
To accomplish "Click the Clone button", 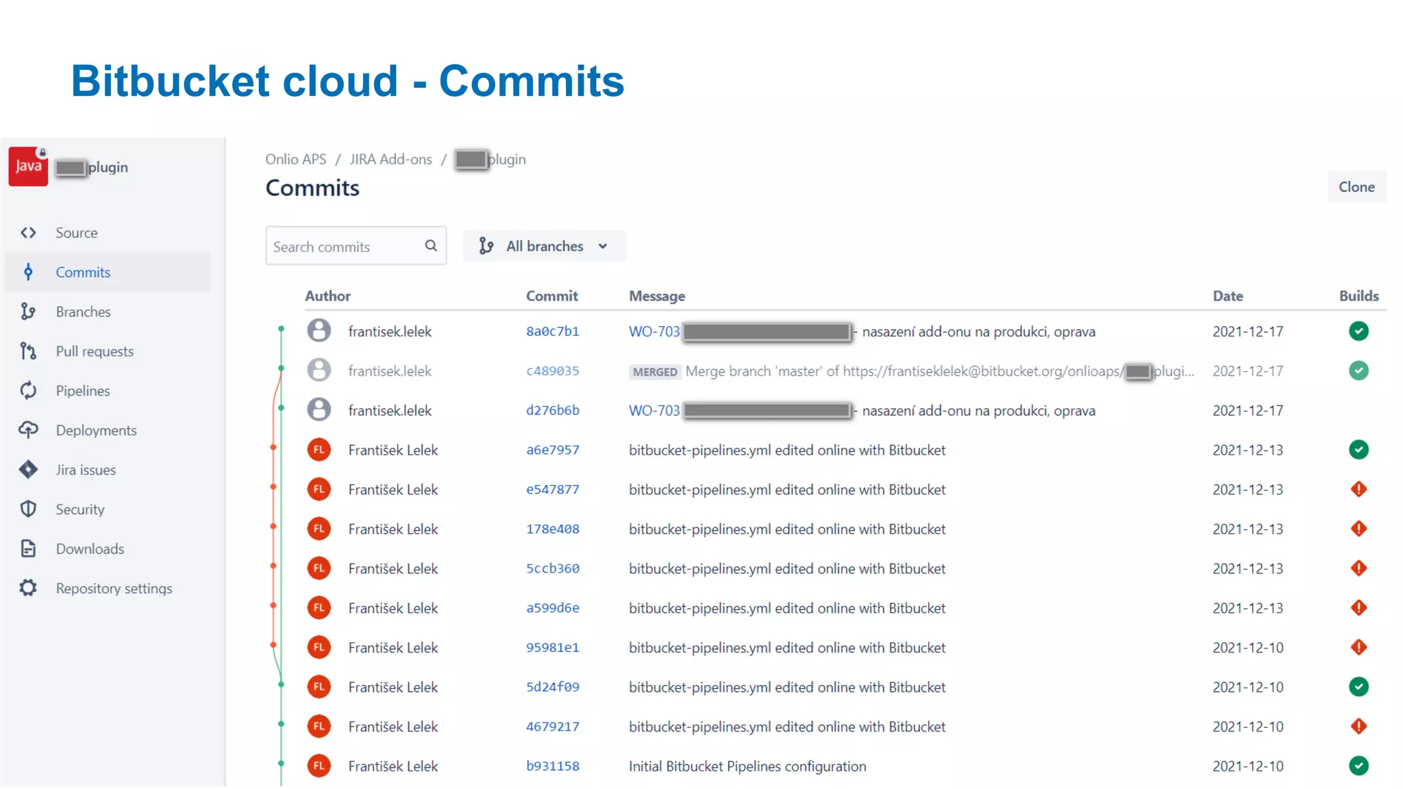I will 1356,187.
